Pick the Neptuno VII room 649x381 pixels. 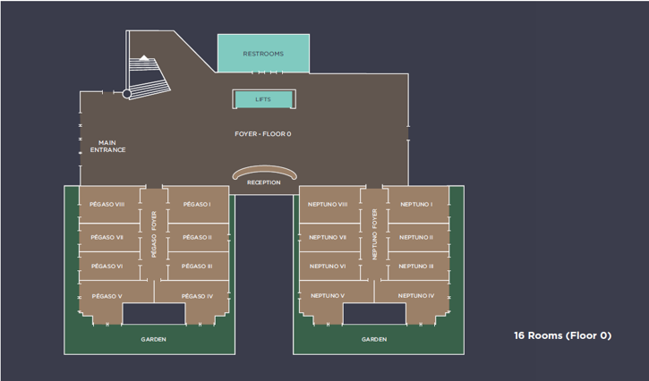[328, 238]
